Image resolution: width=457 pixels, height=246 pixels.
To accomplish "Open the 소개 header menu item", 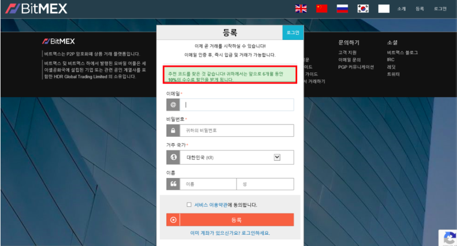I will coord(401,9).
